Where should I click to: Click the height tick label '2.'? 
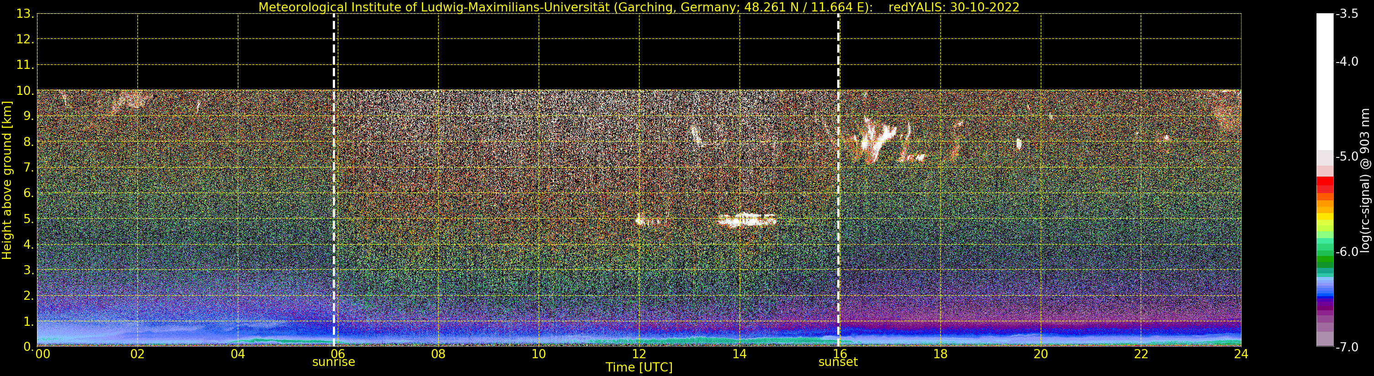(29, 296)
